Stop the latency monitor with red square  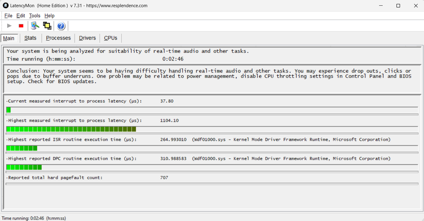[21, 26]
